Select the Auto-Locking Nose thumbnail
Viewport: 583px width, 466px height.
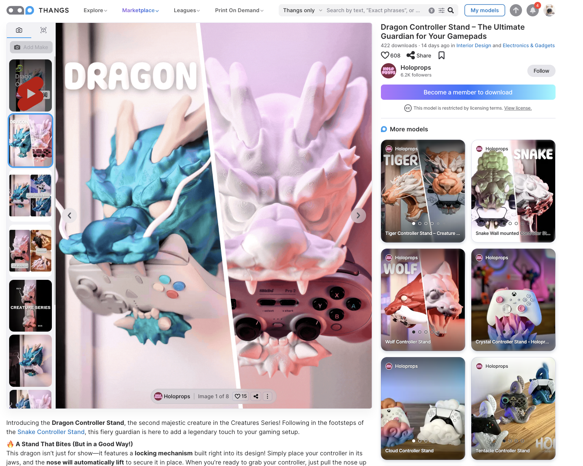(31, 196)
